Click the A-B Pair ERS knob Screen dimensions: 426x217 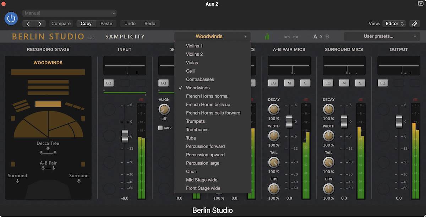click(x=274, y=189)
